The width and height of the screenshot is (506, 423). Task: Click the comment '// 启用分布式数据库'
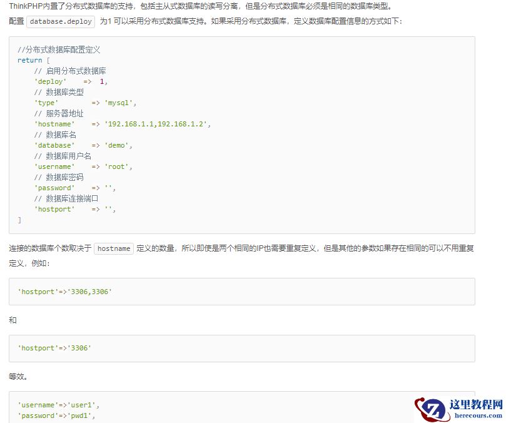pos(70,71)
